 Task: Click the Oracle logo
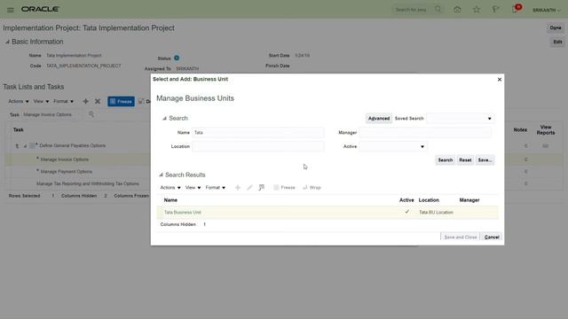coord(40,9)
